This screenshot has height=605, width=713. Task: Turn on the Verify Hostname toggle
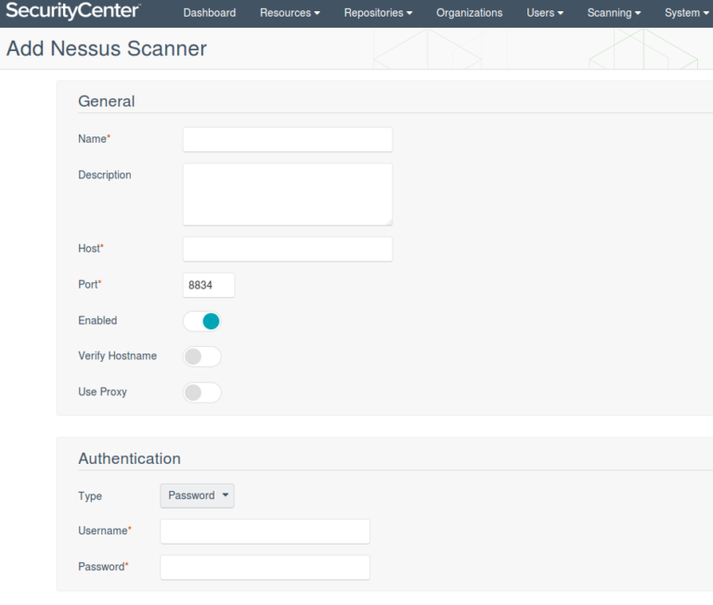click(x=201, y=356)
